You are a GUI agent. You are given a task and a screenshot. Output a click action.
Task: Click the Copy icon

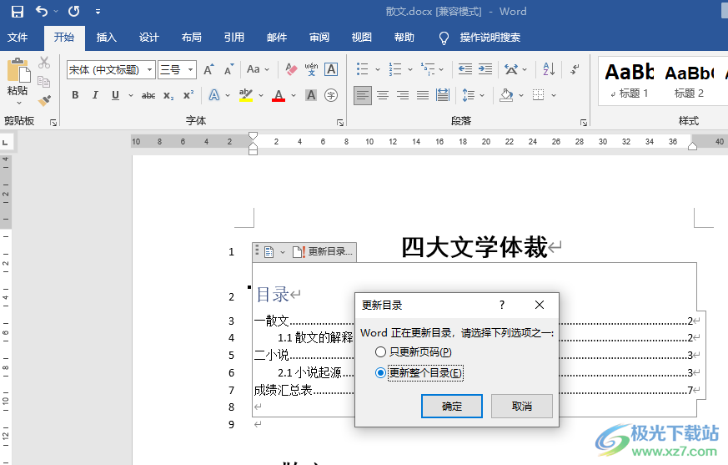pos(44,82)
